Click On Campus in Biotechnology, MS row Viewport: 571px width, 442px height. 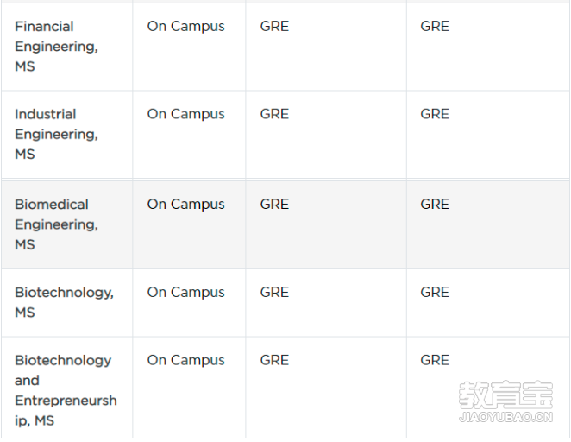(185, 293)
